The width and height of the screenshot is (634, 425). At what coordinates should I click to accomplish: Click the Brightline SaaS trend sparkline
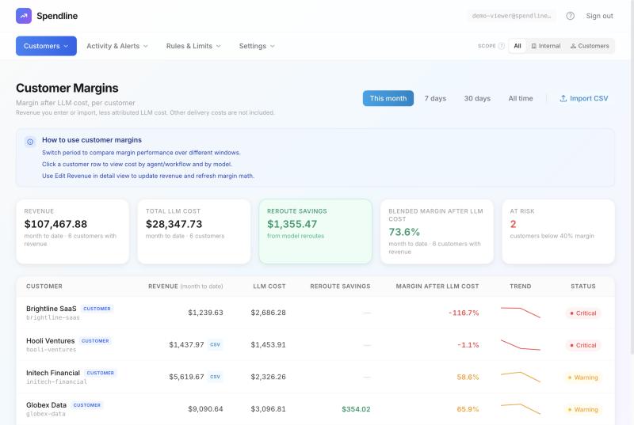[521, 313]
